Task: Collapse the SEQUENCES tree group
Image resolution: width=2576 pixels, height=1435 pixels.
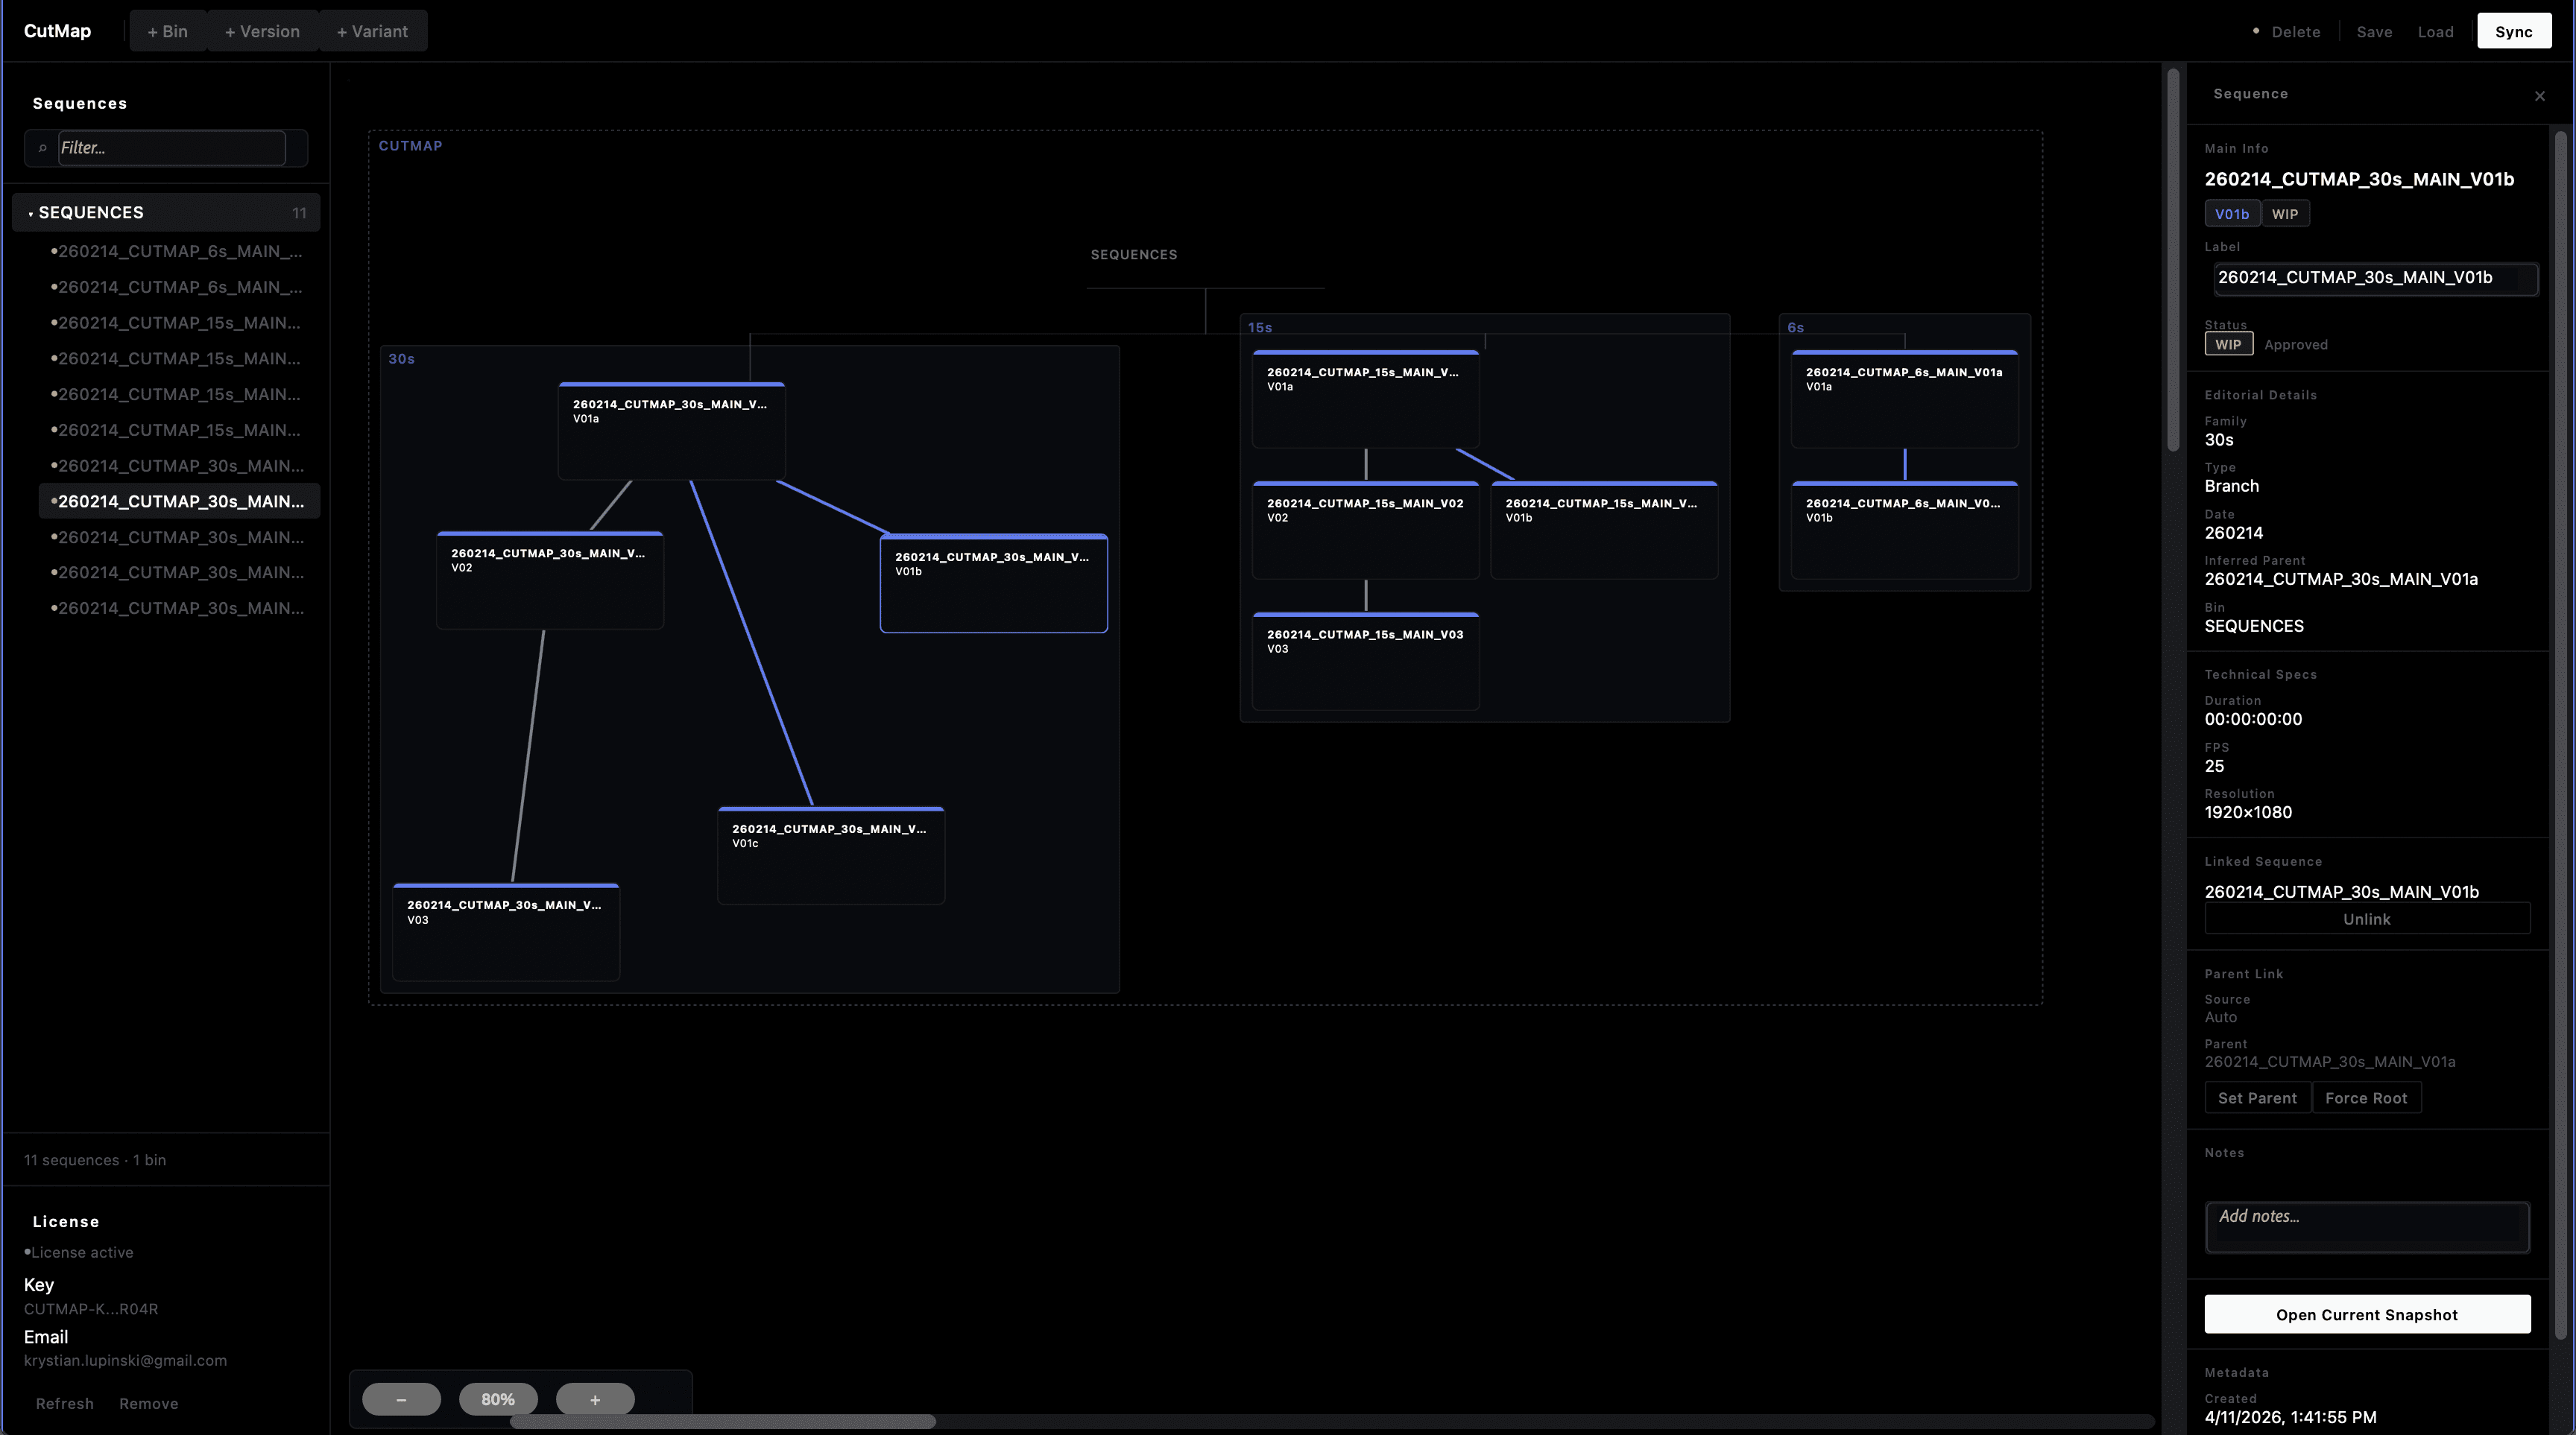Action: pos(31,213)
